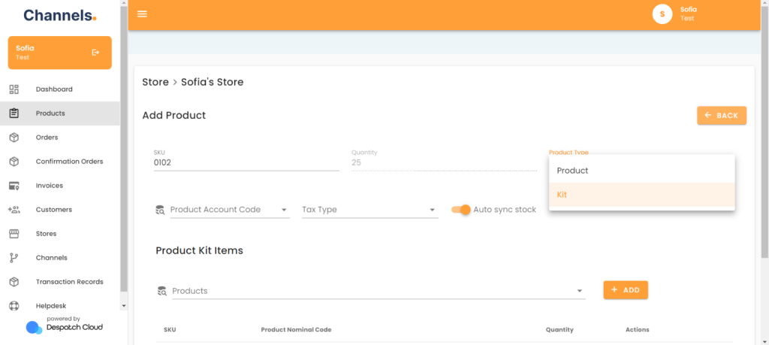Click the SKU input field

(246, 162)
